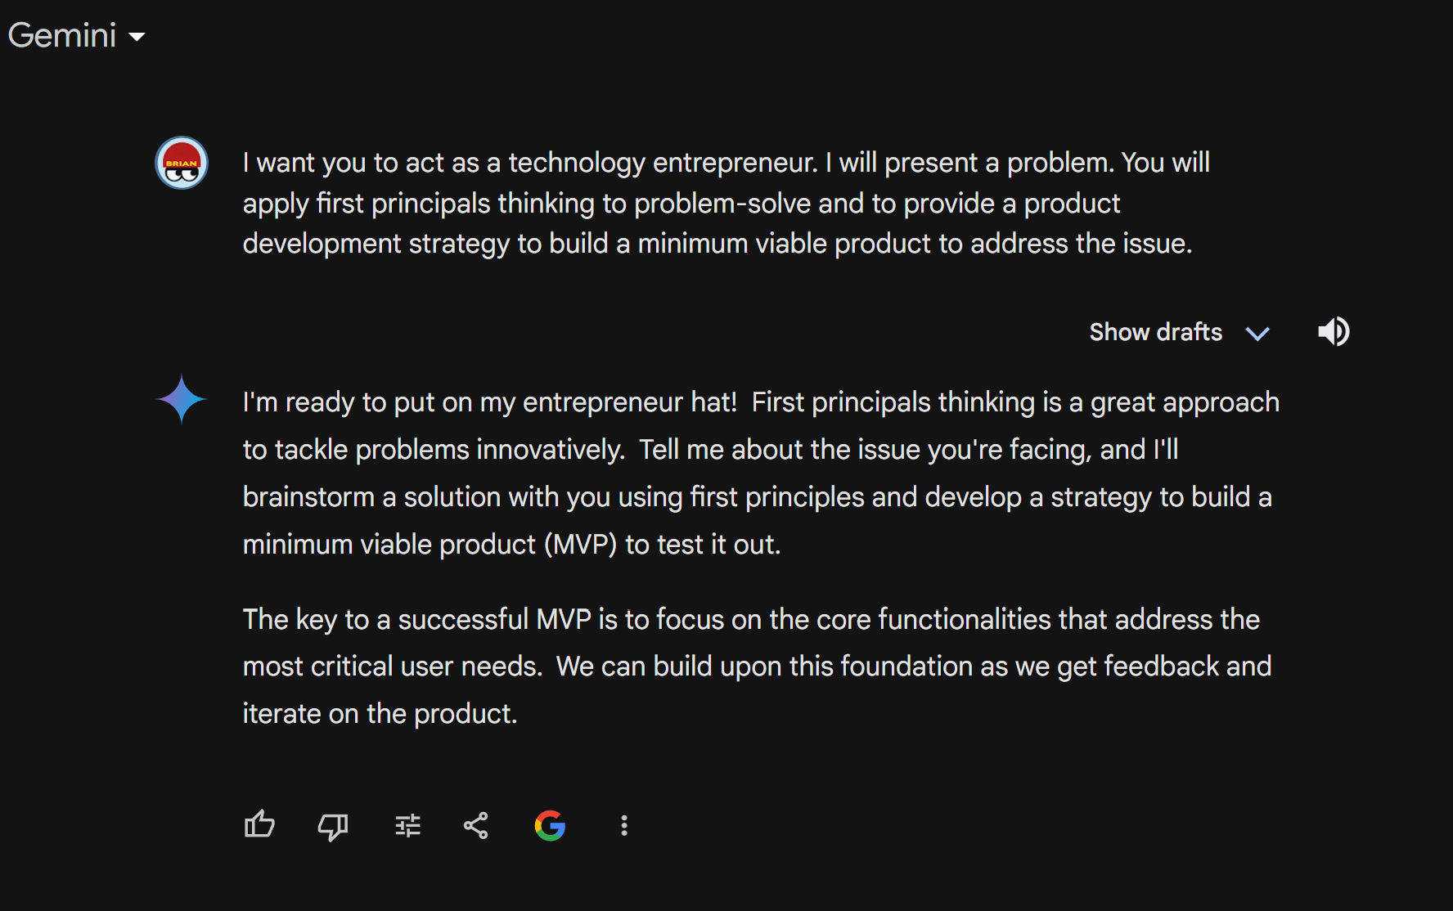Screen dimensions: 1453x911
Task: Click the thumbs down bad response icon
Action: tap(333, 826)
